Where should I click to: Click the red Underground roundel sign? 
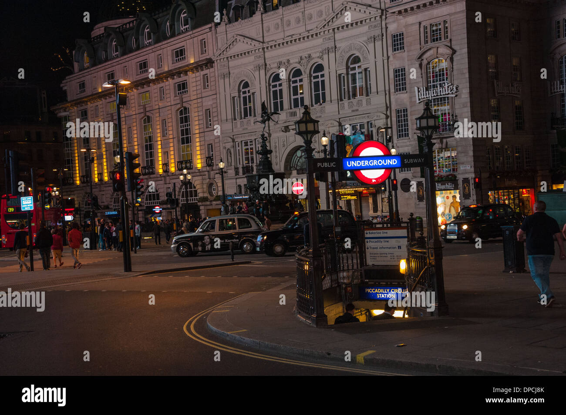(x=371, y=163)
